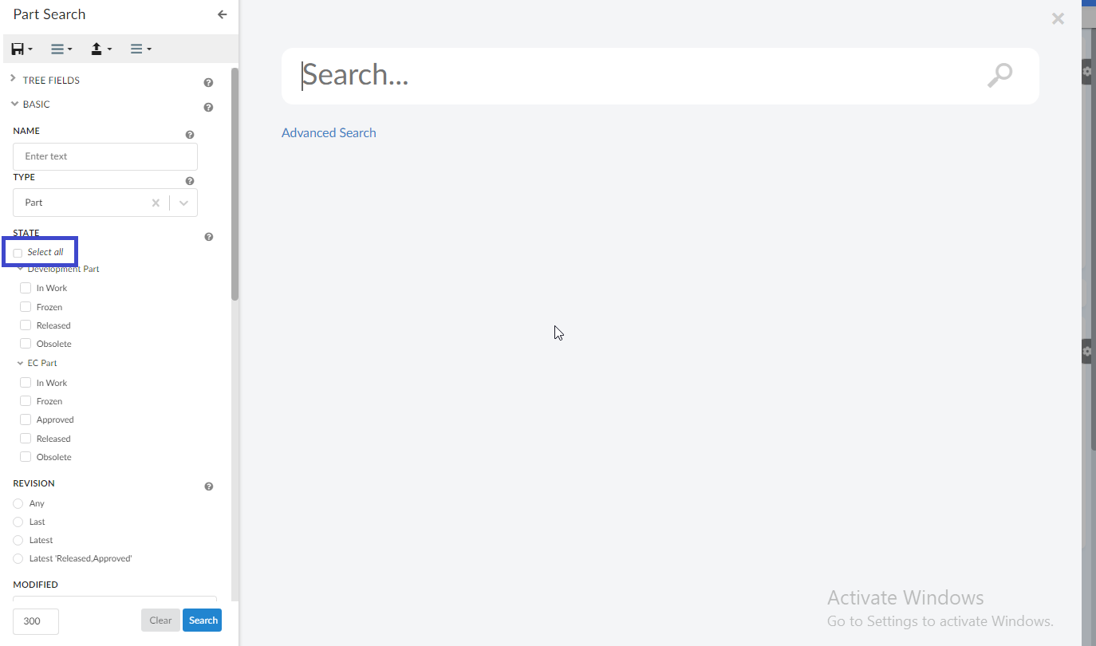Check the Select all state checkbox
The height and width of the screenshot is (646, 1096).
click(x=18, y=253)
